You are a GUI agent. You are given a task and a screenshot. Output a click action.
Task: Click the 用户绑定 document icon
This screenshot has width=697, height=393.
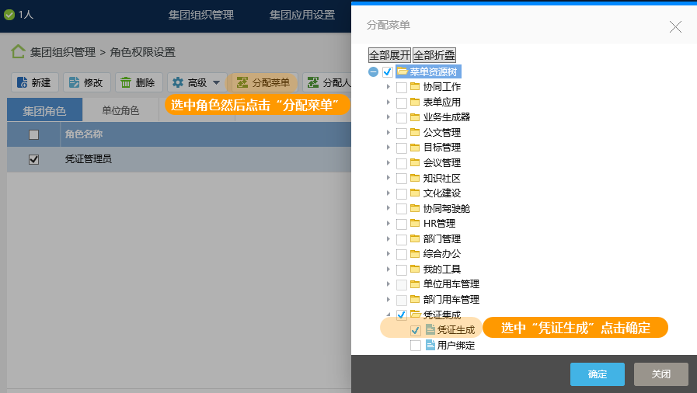(430, 345)
